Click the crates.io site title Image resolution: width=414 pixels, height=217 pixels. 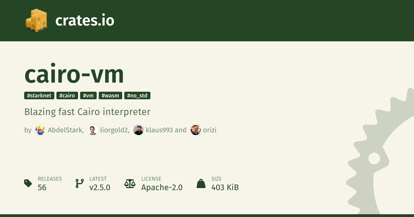85,21
